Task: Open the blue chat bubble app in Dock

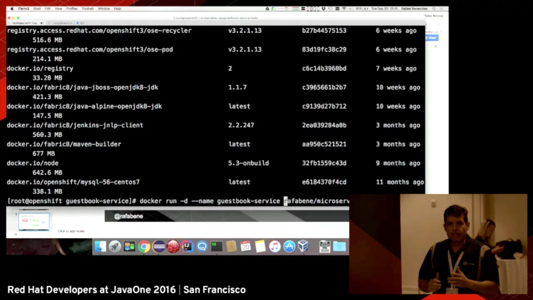Action: click(x=202, y=247)
